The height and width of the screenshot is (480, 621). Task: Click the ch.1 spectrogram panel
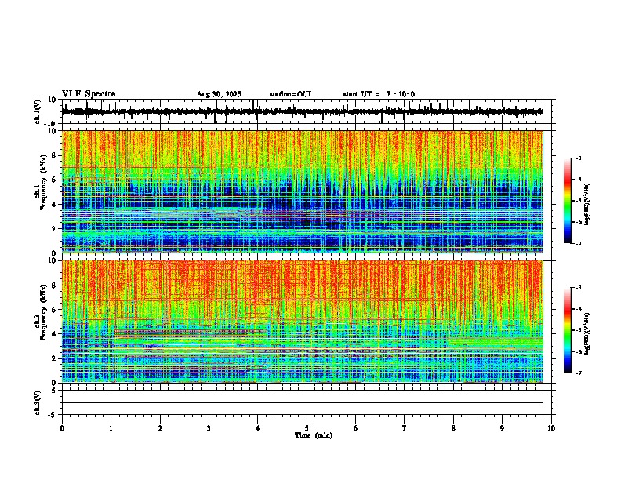click(303, 191)
